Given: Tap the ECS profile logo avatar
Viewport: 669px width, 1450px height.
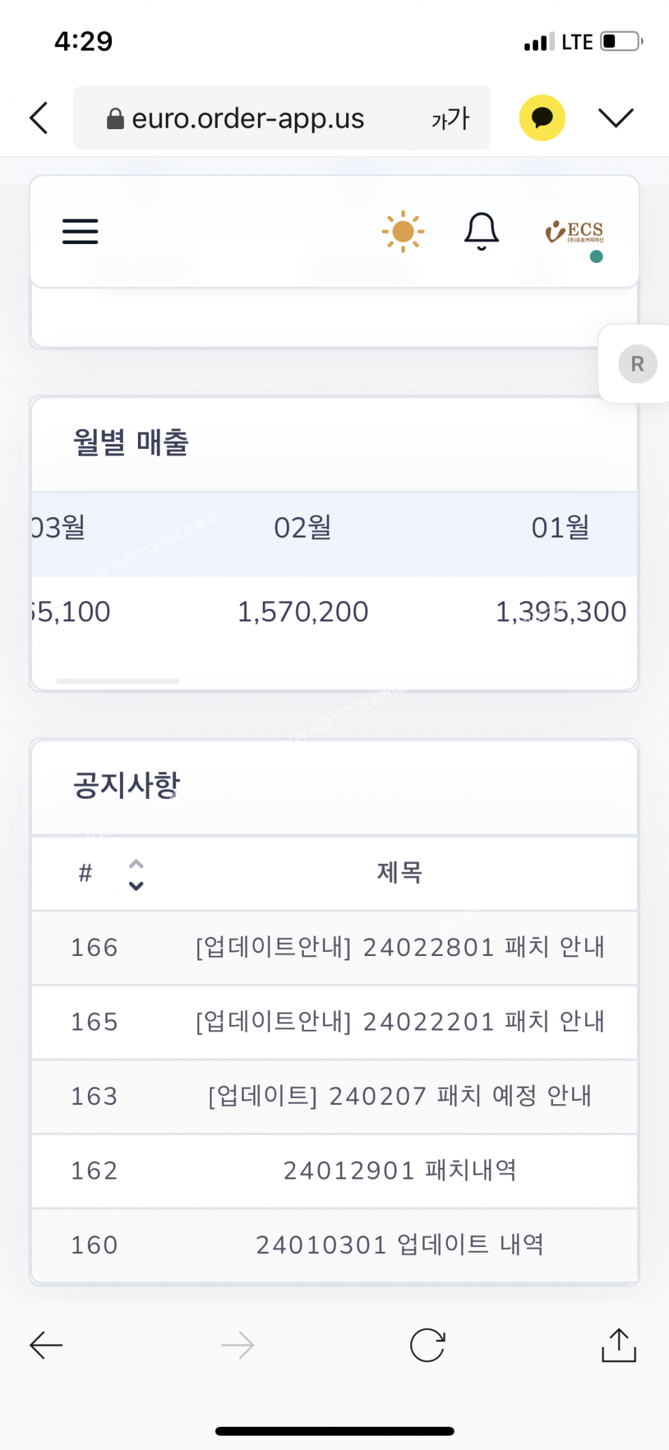Looking at the screenshot, I should pos(575,234).
